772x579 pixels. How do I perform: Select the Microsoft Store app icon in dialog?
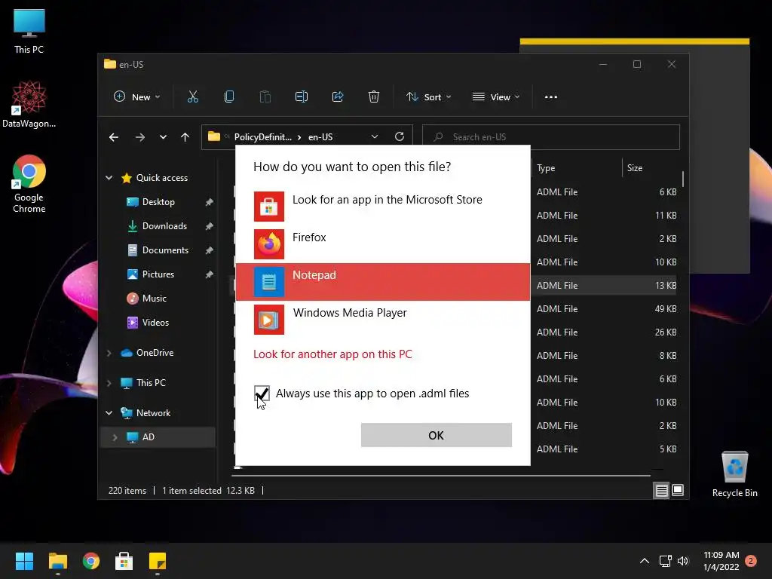coord(269,207)
